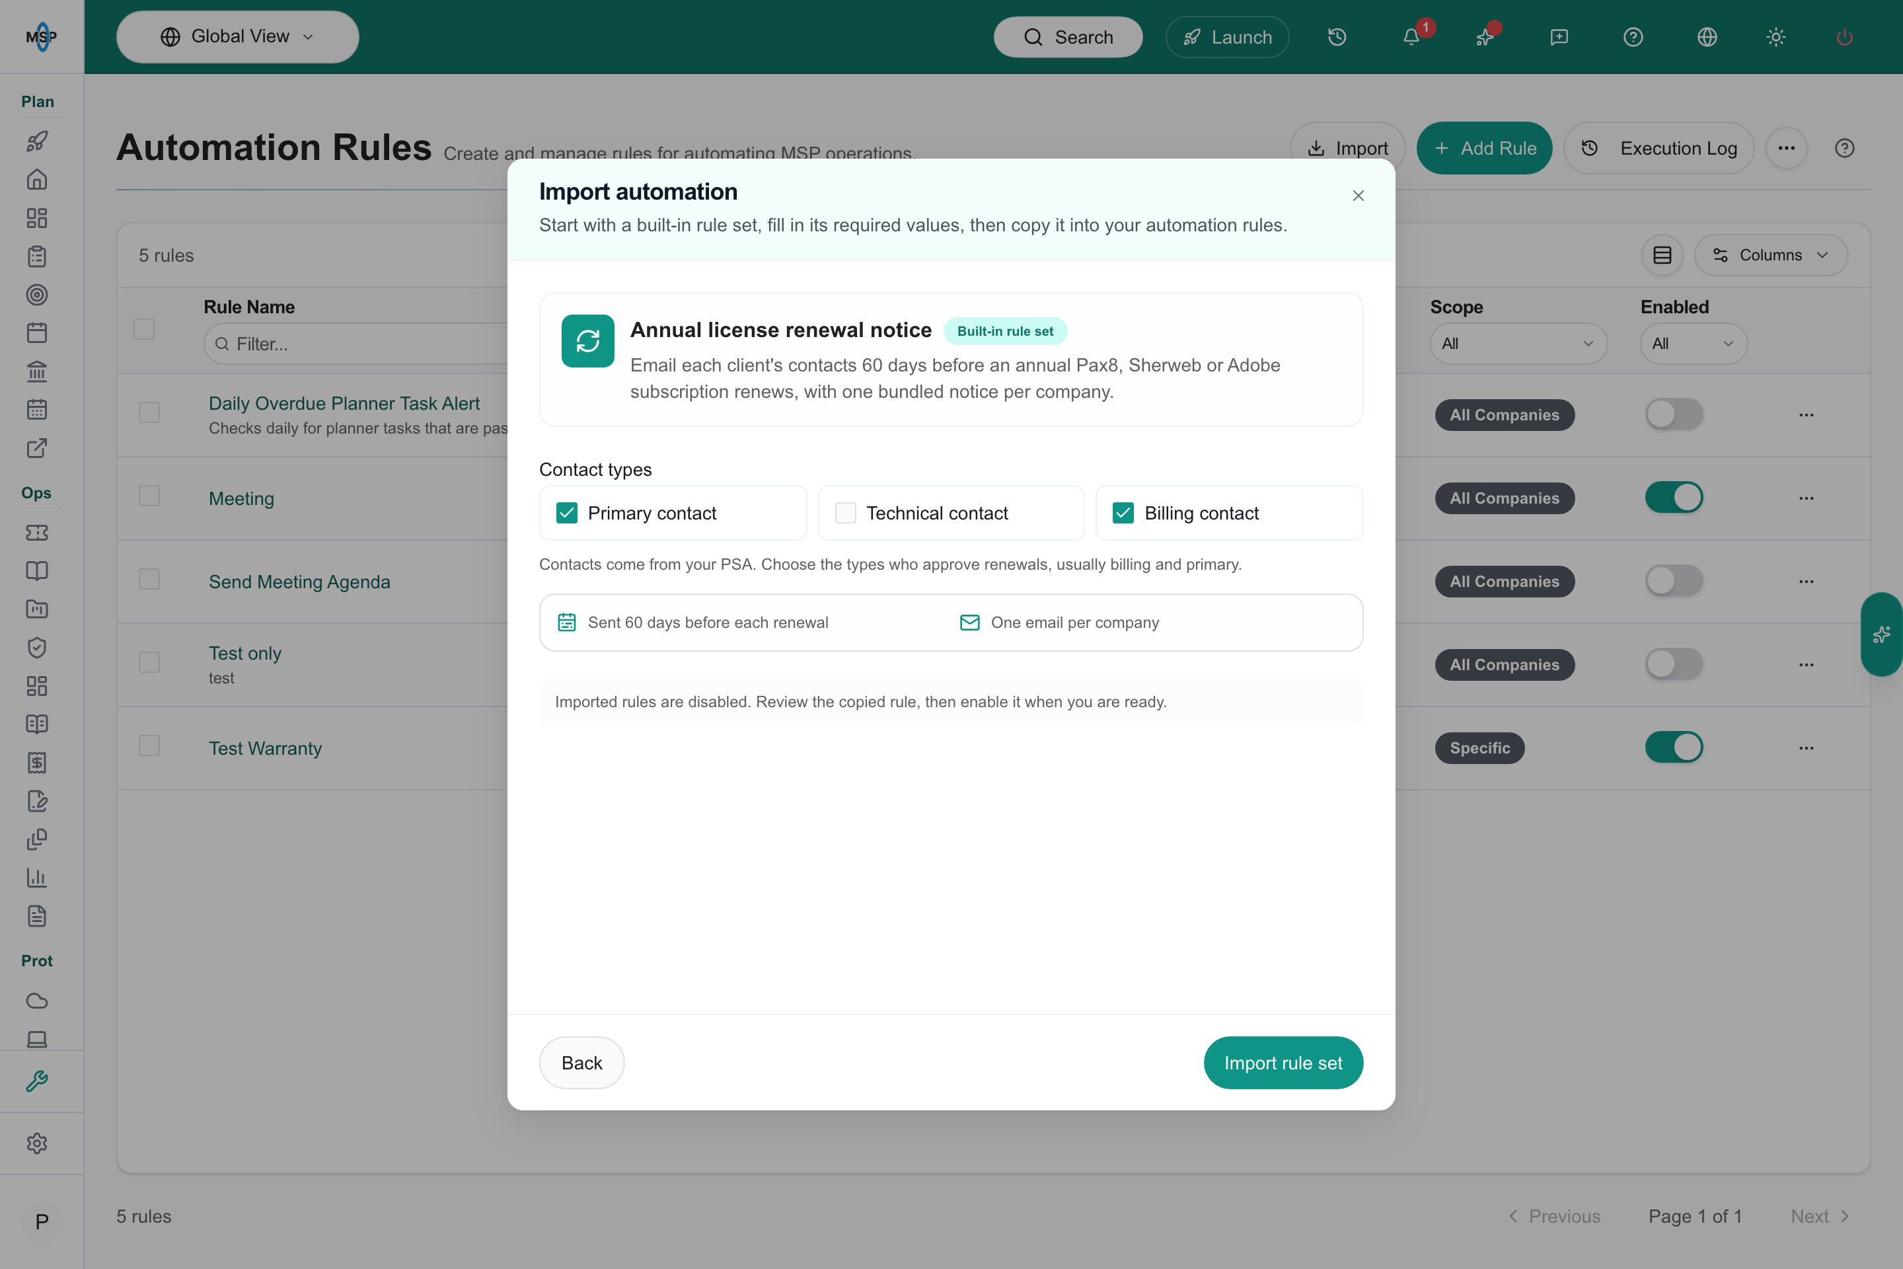Open the home icon in sidebar
This screenshot has height=1269, width=1903.
(37, 180)
